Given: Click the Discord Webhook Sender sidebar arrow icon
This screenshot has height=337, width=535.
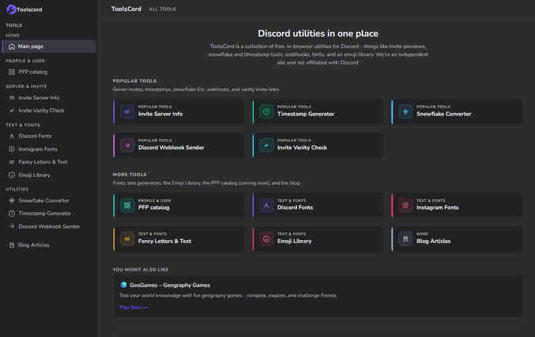Looking at the screenshot, I should pos(11,227).
